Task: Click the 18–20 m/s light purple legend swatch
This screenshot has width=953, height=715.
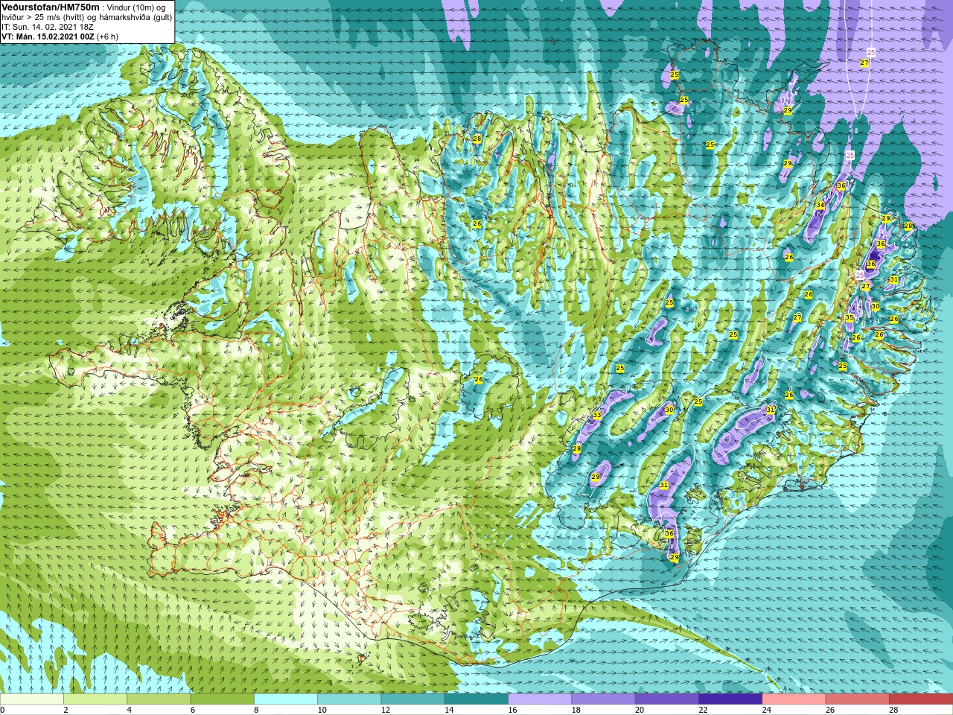Action: [603, 699]
